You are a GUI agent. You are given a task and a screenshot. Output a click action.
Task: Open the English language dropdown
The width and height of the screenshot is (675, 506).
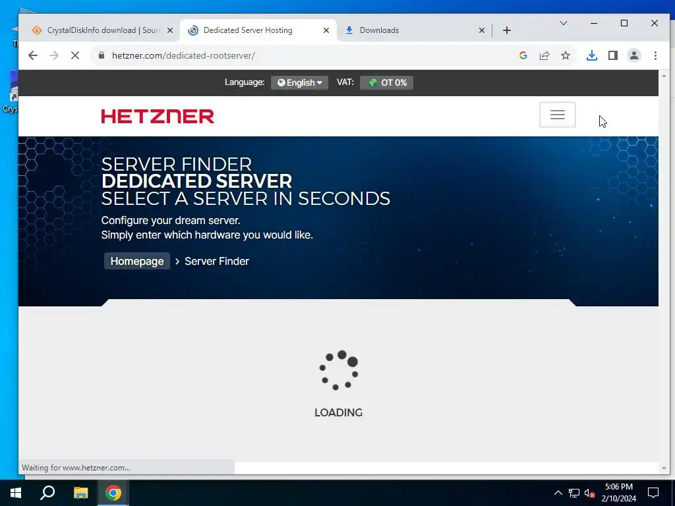pyautogui.click(x=300, y=82)
